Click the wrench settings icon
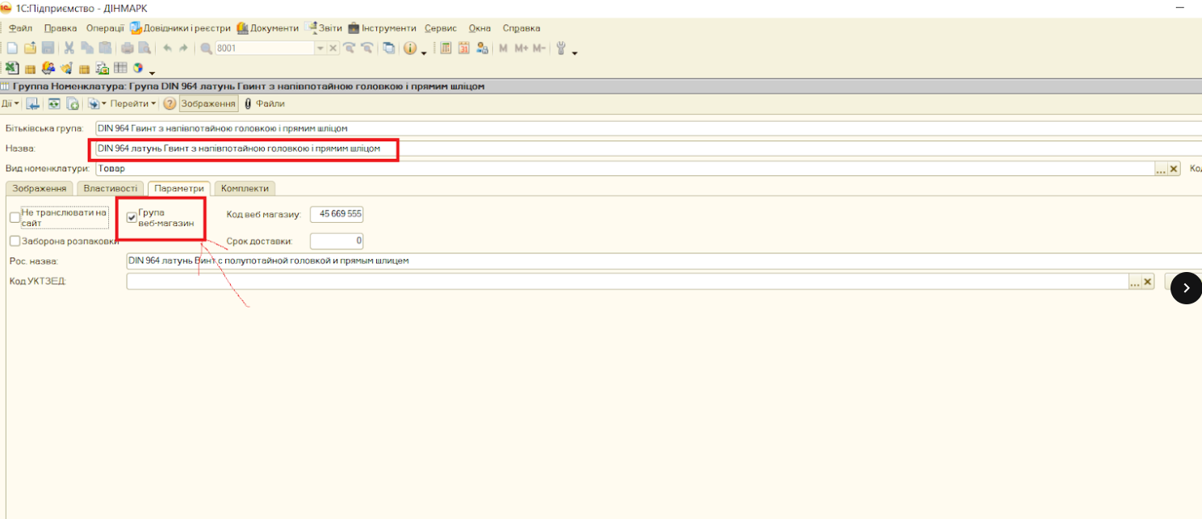Screen dimensions: 1202x519 (x=561, y=48)
